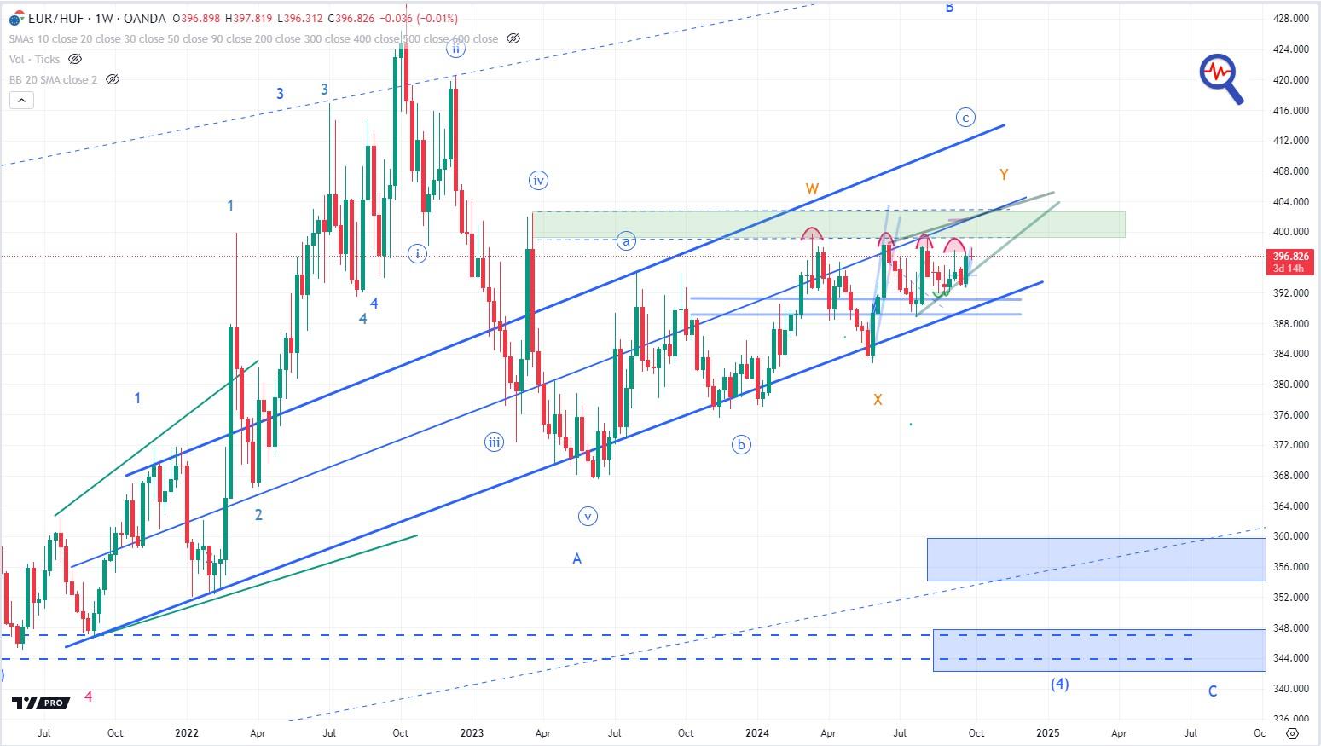Select the orange W wave label
1321x746 pixels.
[812, 188]
